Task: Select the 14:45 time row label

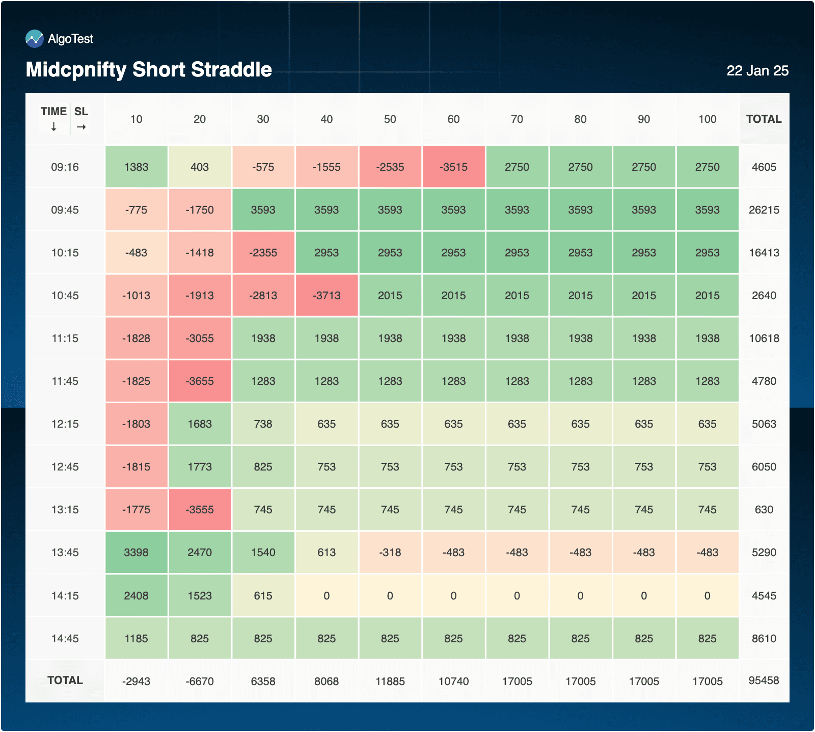Action: [65, 639]
